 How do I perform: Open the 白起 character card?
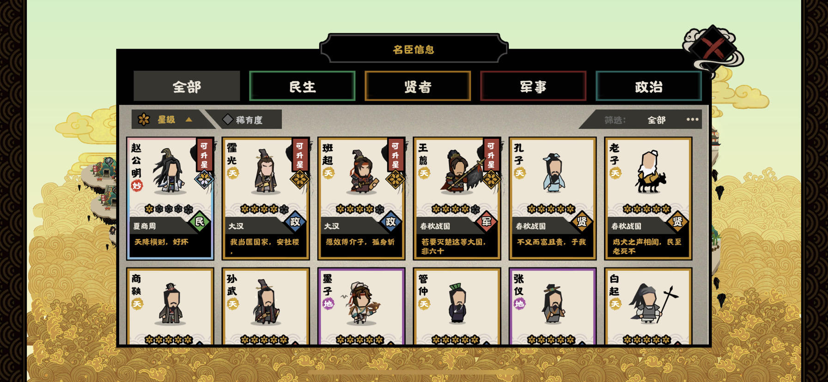coord(648,306)
